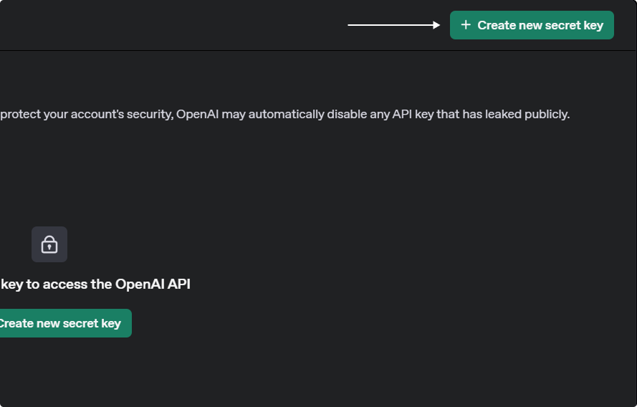Screen dimensions: 637x407
Task: Click the word 'Create' on the lower green button
Action: pyautogui.click(x=16, y=323)
